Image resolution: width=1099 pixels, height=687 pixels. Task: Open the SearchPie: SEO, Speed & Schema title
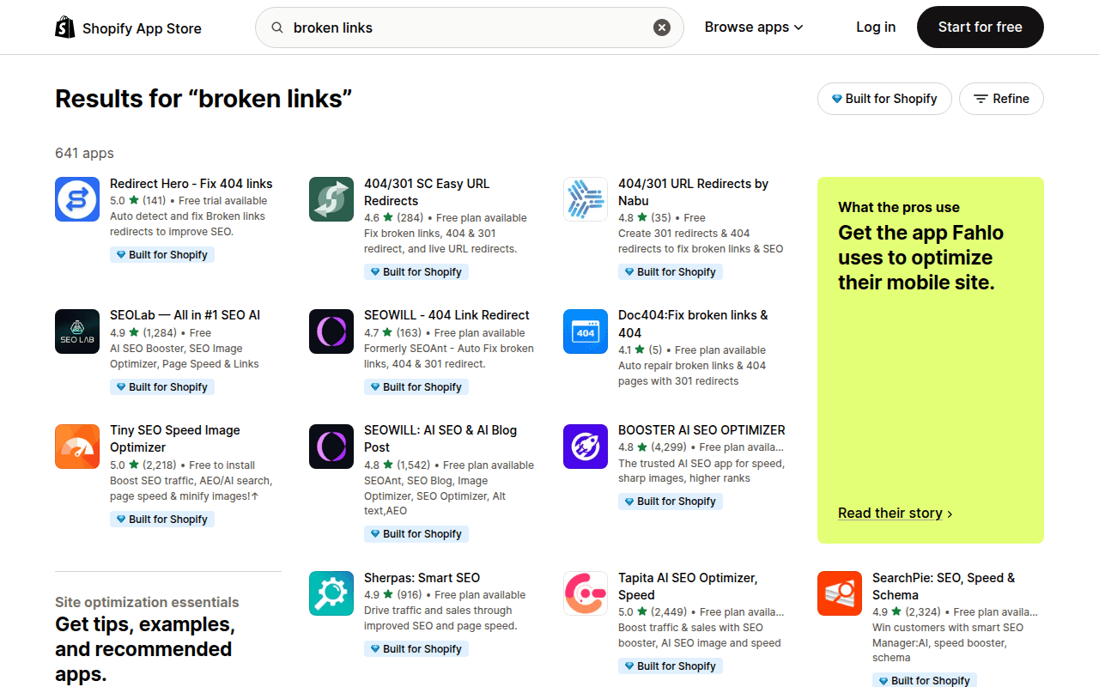944,587
